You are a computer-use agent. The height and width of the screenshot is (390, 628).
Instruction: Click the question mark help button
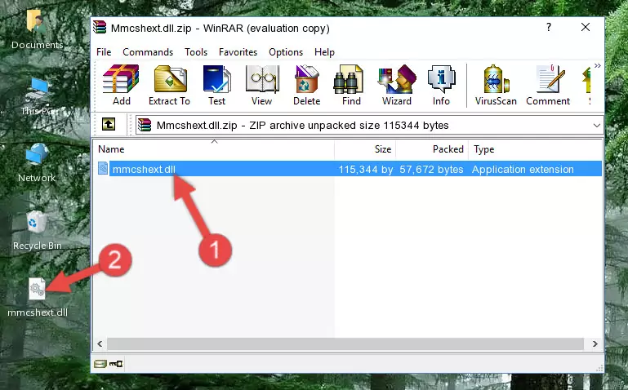point(549,27)
